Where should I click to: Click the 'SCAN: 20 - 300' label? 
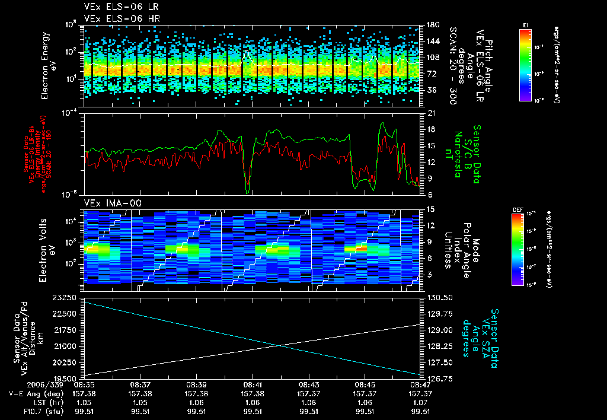452,66
